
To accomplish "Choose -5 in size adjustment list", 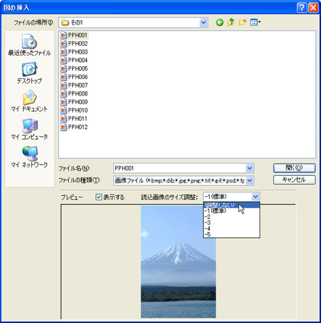I will point(231,235).
